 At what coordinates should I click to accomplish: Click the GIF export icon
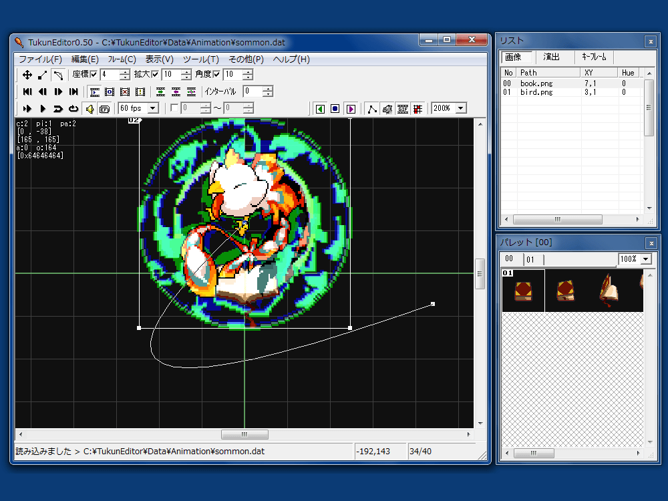point(403,109)
